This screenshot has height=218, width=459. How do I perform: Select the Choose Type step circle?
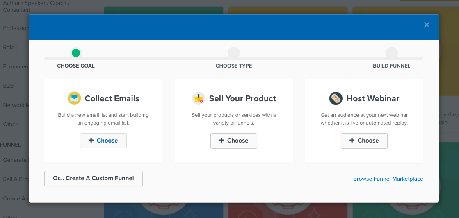[x=233, y=53]
